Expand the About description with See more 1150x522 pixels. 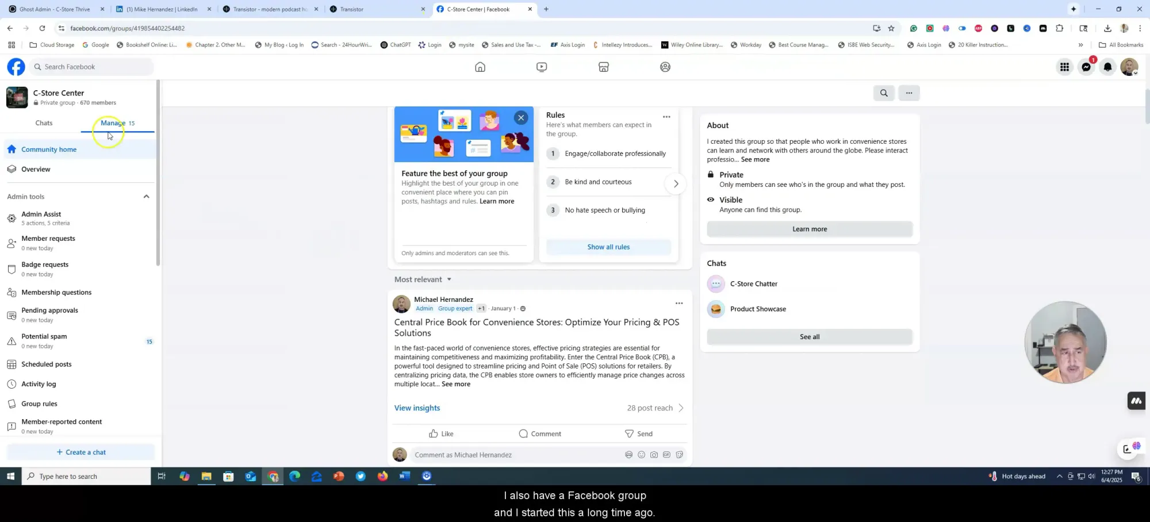(755, 160)
